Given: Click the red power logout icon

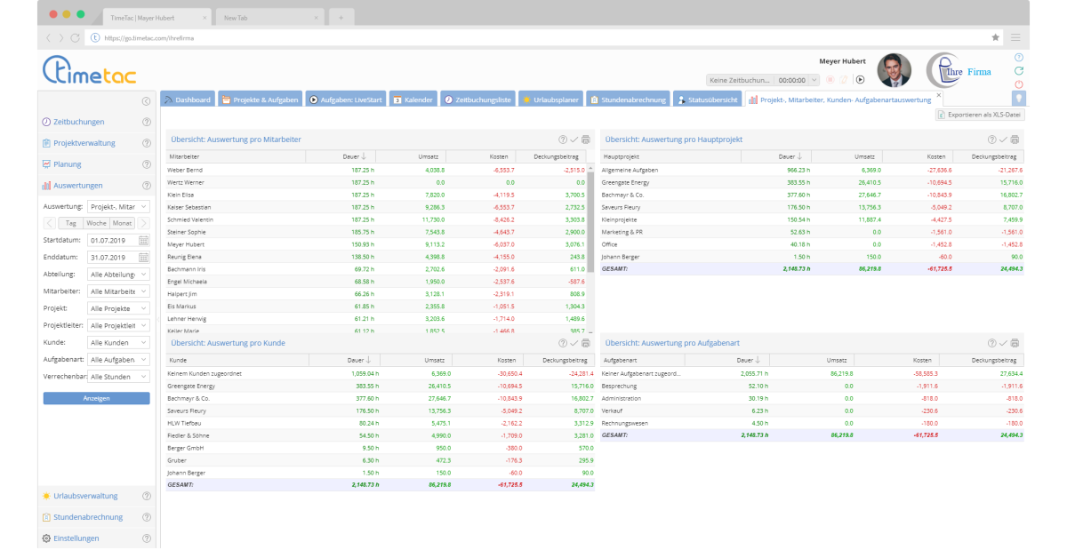Looking at the screenshot, I should tap(1019, 84).
